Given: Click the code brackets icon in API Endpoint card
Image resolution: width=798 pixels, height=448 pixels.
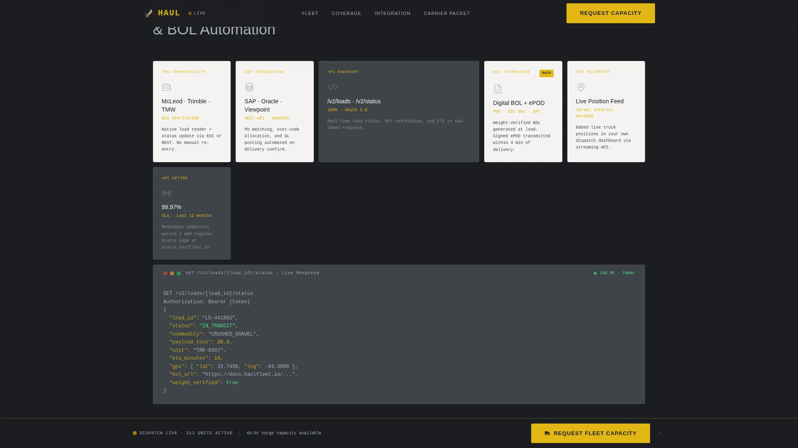Looking at the screenshot, I should (332, 87).
